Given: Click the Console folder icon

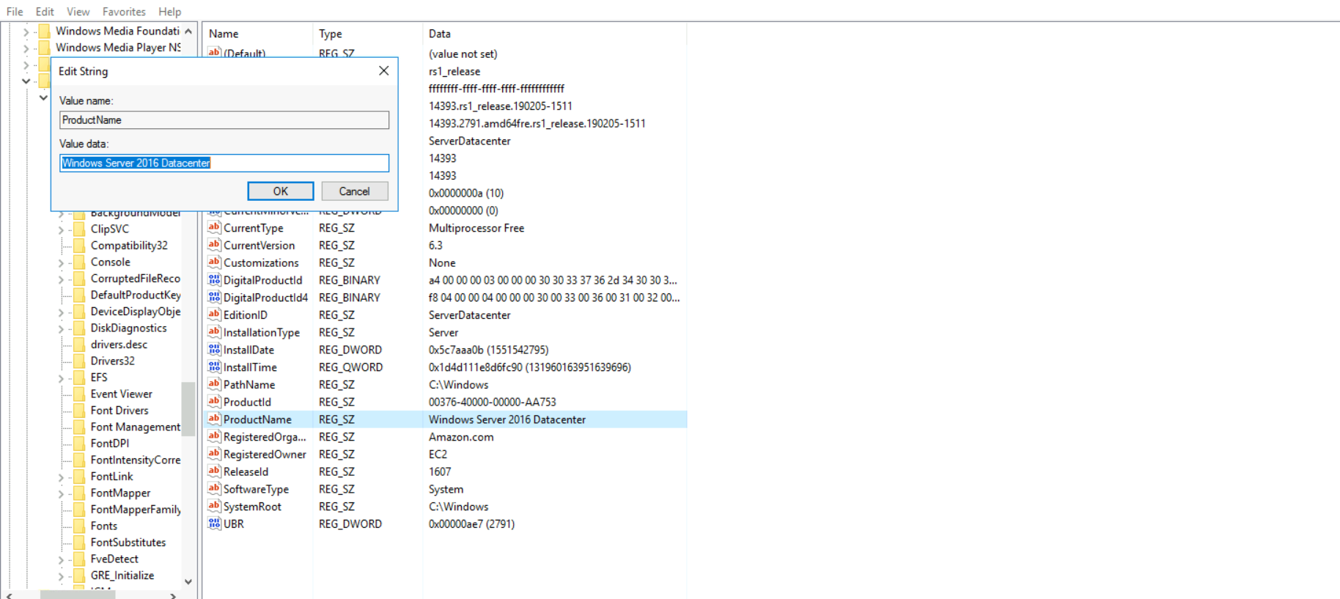Looking at the screenshot, I should click(79, 262).
